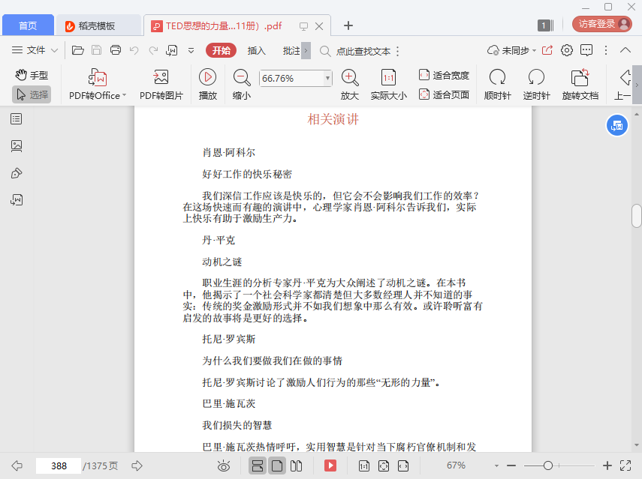Click the open folder icon
The image size is (642, 479).
coord(78,50)
